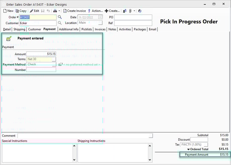Click the Order # search magnifier
Viewport: 231px width, 165px height.
pyautogui.click(x=60, y=17)
